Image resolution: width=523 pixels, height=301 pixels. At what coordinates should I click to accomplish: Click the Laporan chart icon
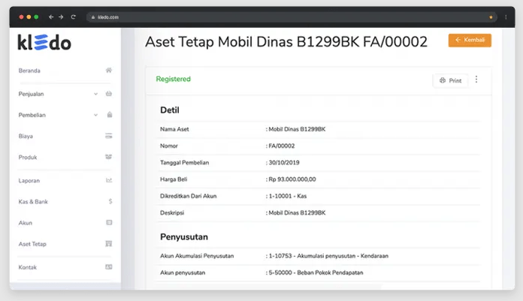click(109, 180)
